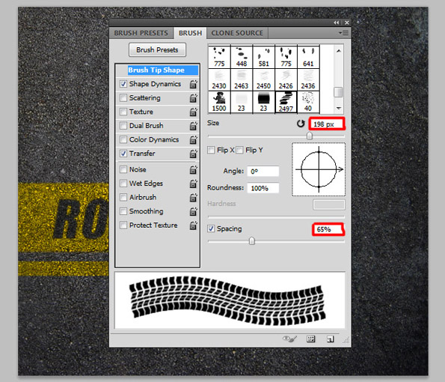Viewport: 445px width, 382px height.
Task: Enable the Scattering checkbox
Action: tap(123, 98)
